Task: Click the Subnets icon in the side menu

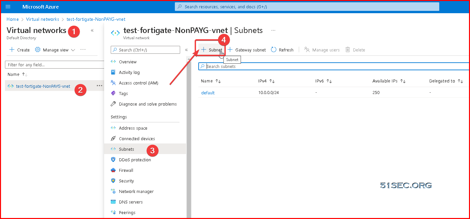Action: coord(113,149)
